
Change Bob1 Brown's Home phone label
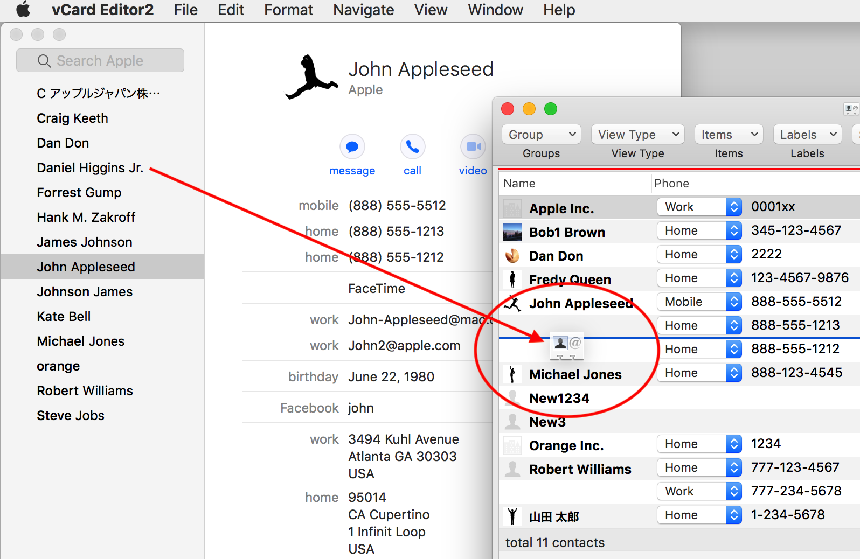pos(699,230)
